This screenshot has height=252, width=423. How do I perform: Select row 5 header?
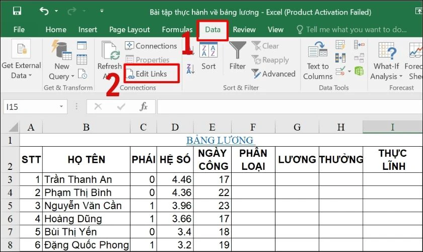[x=10, y=206]
